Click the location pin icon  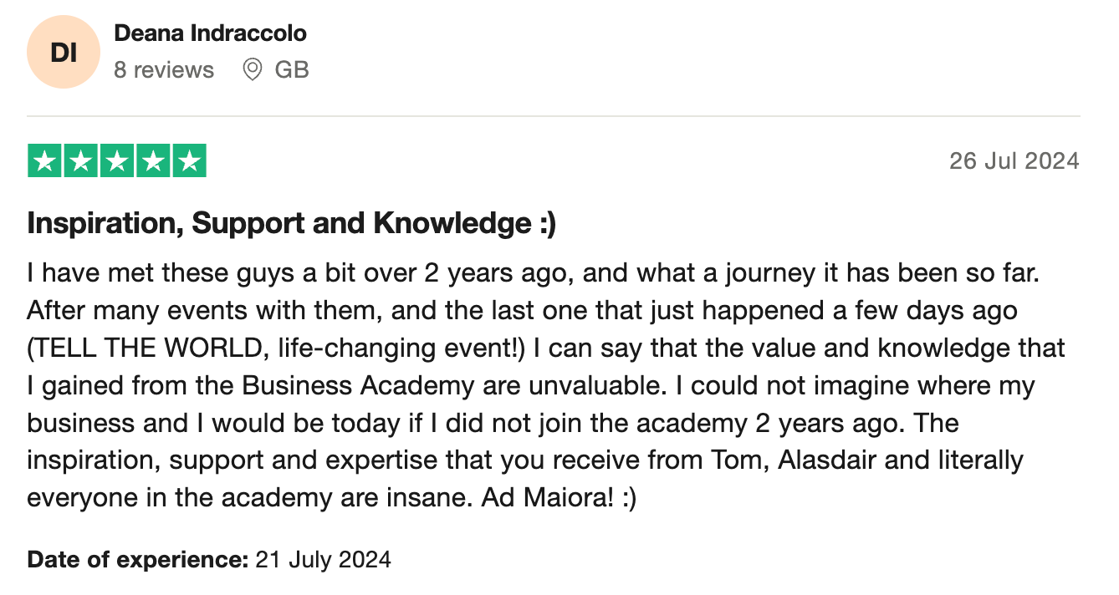(252, 69)
